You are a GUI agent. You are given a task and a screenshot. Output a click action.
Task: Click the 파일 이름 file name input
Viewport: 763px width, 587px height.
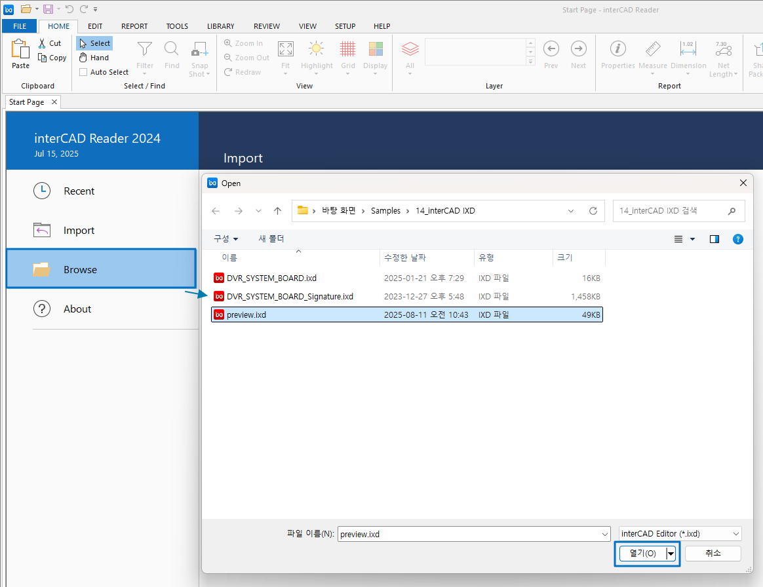(474, 534)
